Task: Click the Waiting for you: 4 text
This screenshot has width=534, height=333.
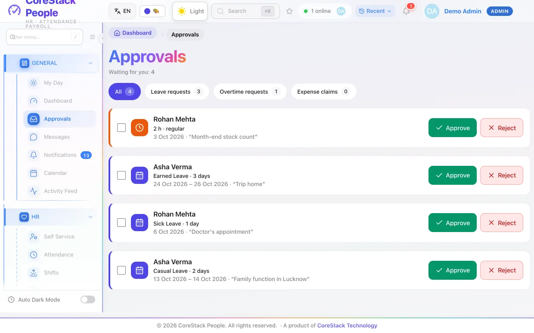Action: (131, 72)
